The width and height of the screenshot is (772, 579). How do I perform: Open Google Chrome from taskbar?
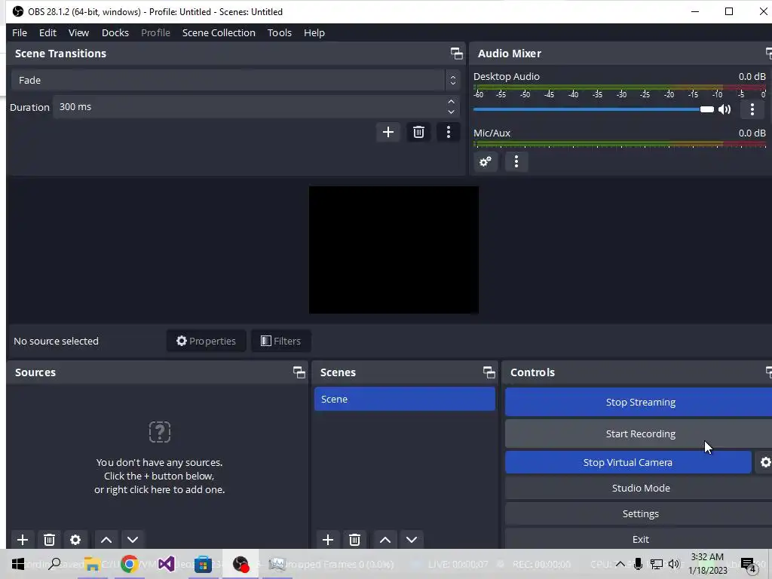(129, 564)
